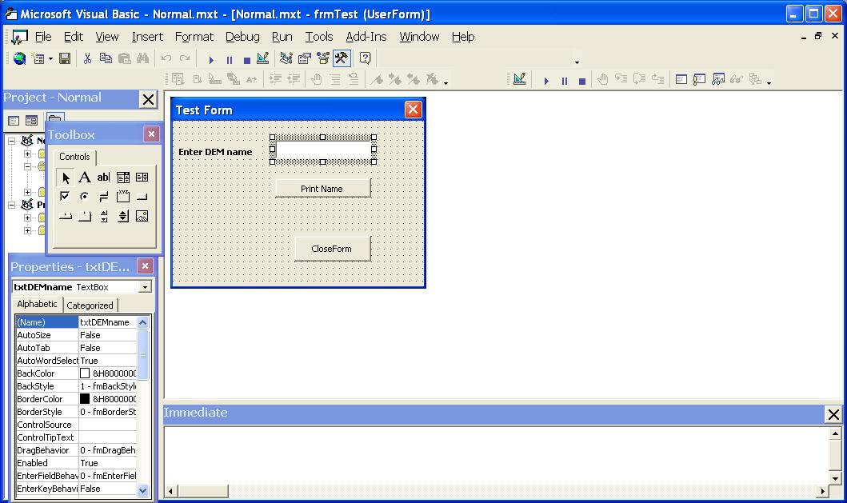This screenshot has height=503, width=847.
Task: Open the Insert menu
Action: click(x=147, y=37)
